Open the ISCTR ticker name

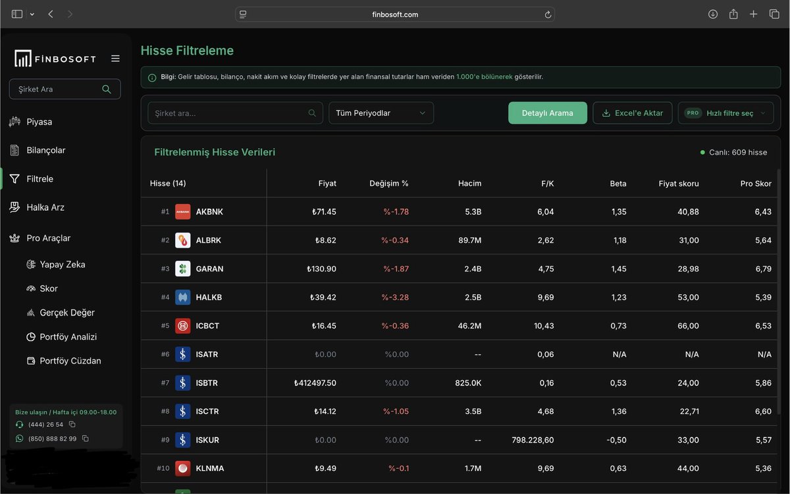[x=207, y=411]
